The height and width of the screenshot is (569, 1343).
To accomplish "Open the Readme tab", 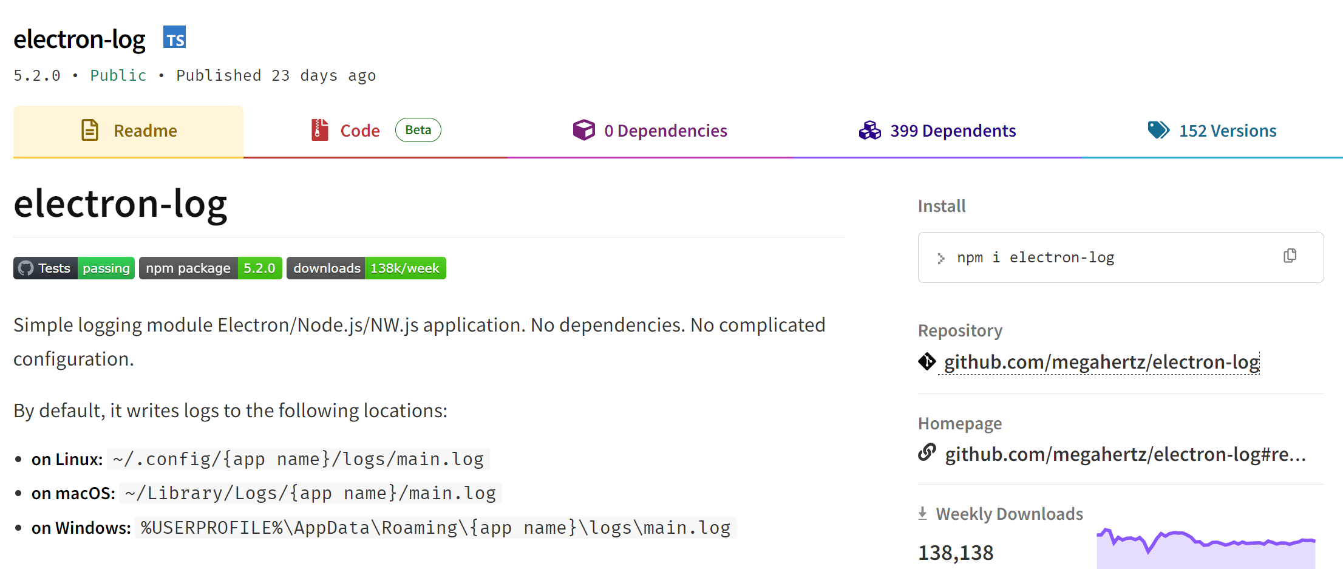I will [x=129, y=131].
